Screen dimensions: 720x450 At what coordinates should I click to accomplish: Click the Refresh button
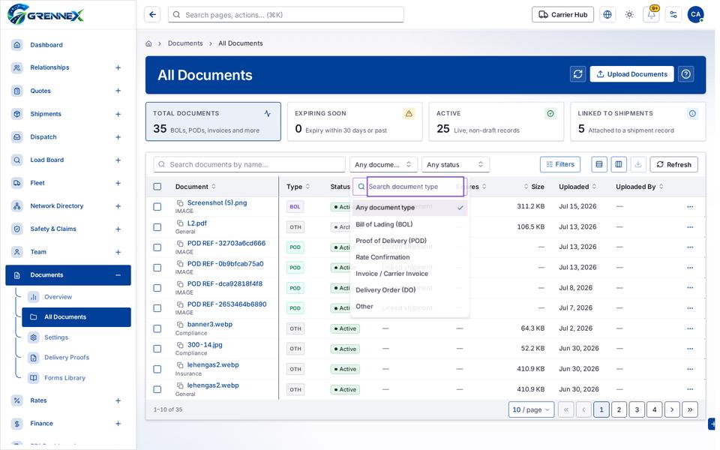point(673,164)
